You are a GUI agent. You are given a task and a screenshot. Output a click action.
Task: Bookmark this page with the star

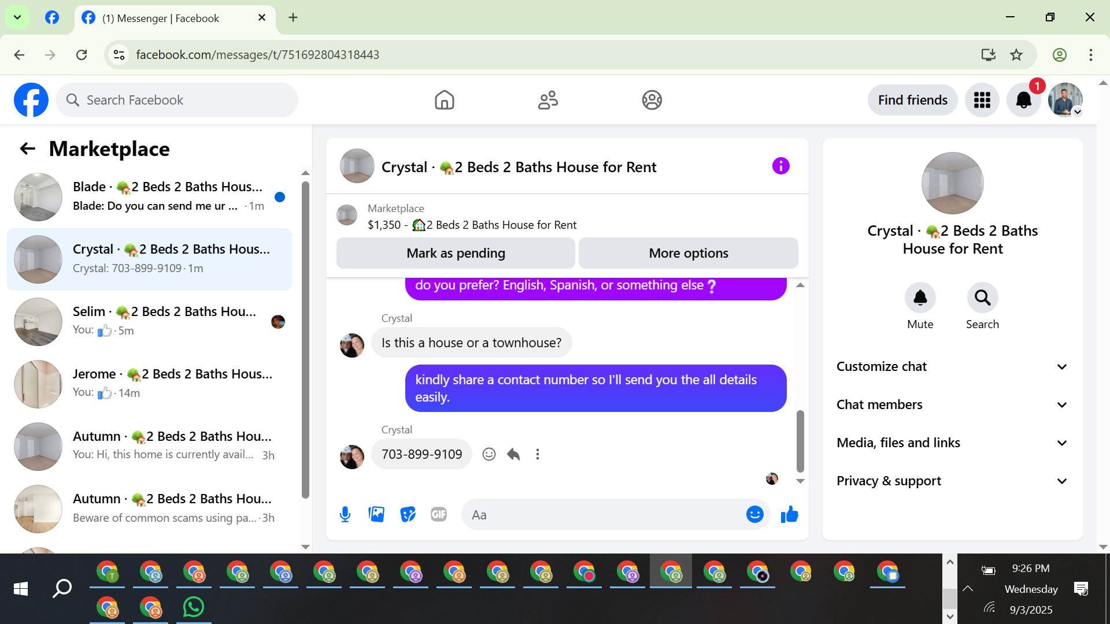(1016, 55)
